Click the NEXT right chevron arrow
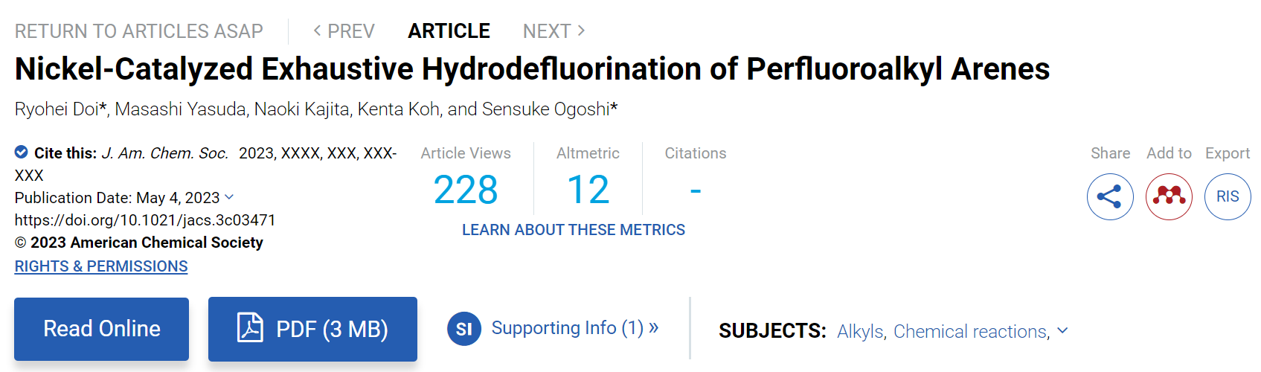The height and width of the screenshot is (372, 1261). point(582,31)
